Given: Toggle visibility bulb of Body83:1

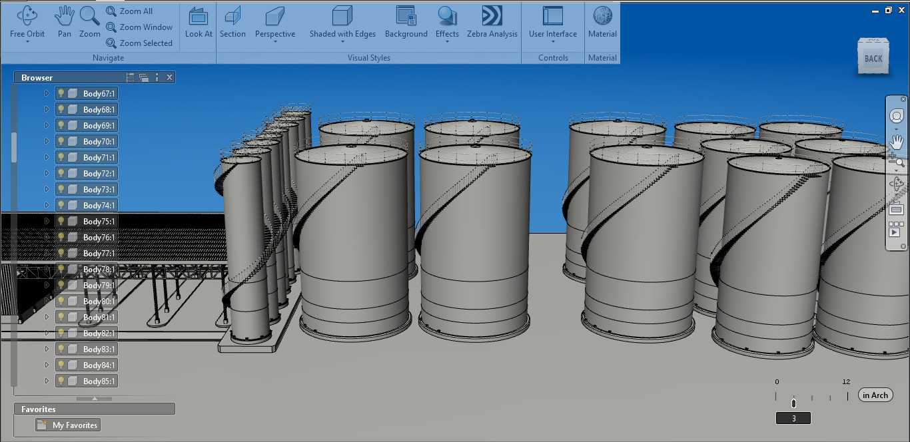Looking at the screenshot, I should click(x=61, y=349).
